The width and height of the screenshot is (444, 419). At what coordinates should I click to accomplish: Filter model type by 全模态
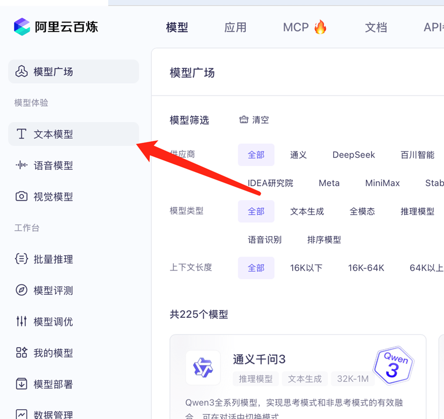(362, 212)
